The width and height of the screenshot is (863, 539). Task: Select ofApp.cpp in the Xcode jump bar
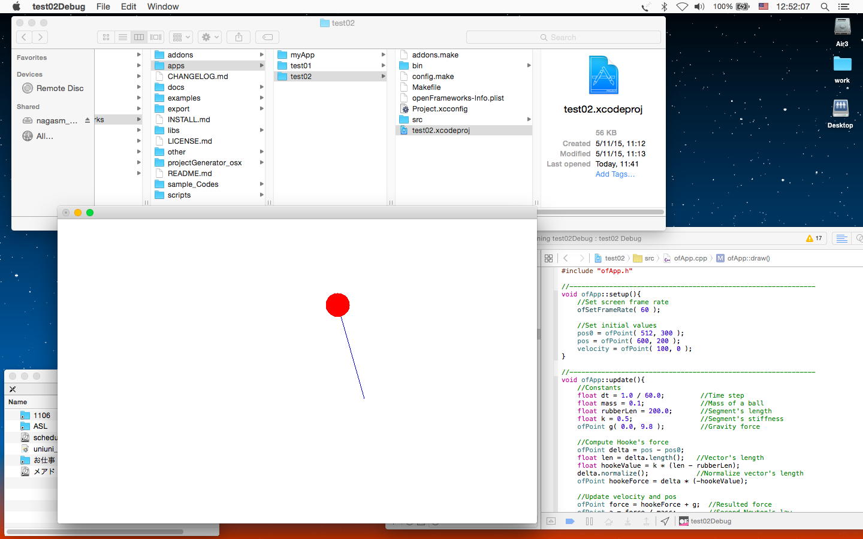click(x=690, y=258)
